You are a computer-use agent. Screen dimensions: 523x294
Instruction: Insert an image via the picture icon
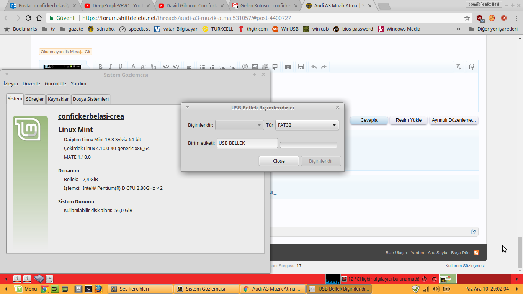click(x=255, y=67)
